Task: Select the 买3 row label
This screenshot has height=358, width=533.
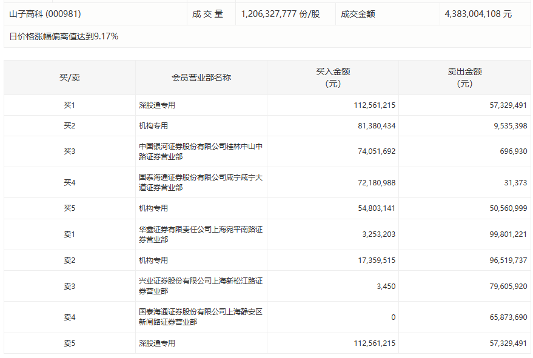Action: click(x=69, y=151)
